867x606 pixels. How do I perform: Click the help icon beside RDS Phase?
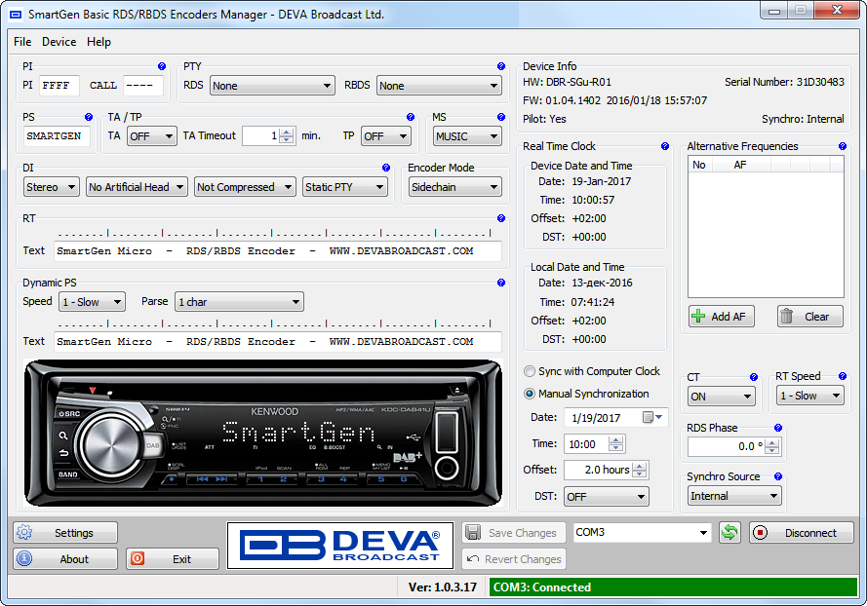point(777,428)
